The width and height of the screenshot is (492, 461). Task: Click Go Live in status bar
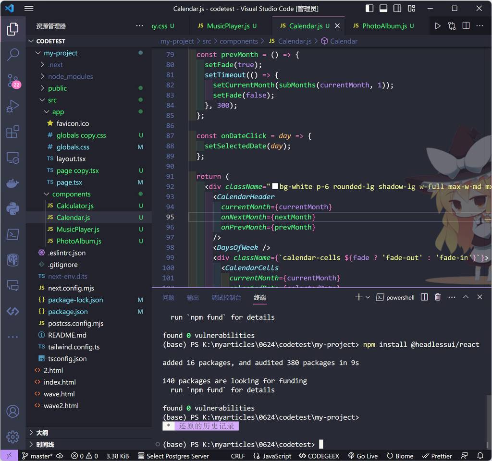(x=363, y=456)
